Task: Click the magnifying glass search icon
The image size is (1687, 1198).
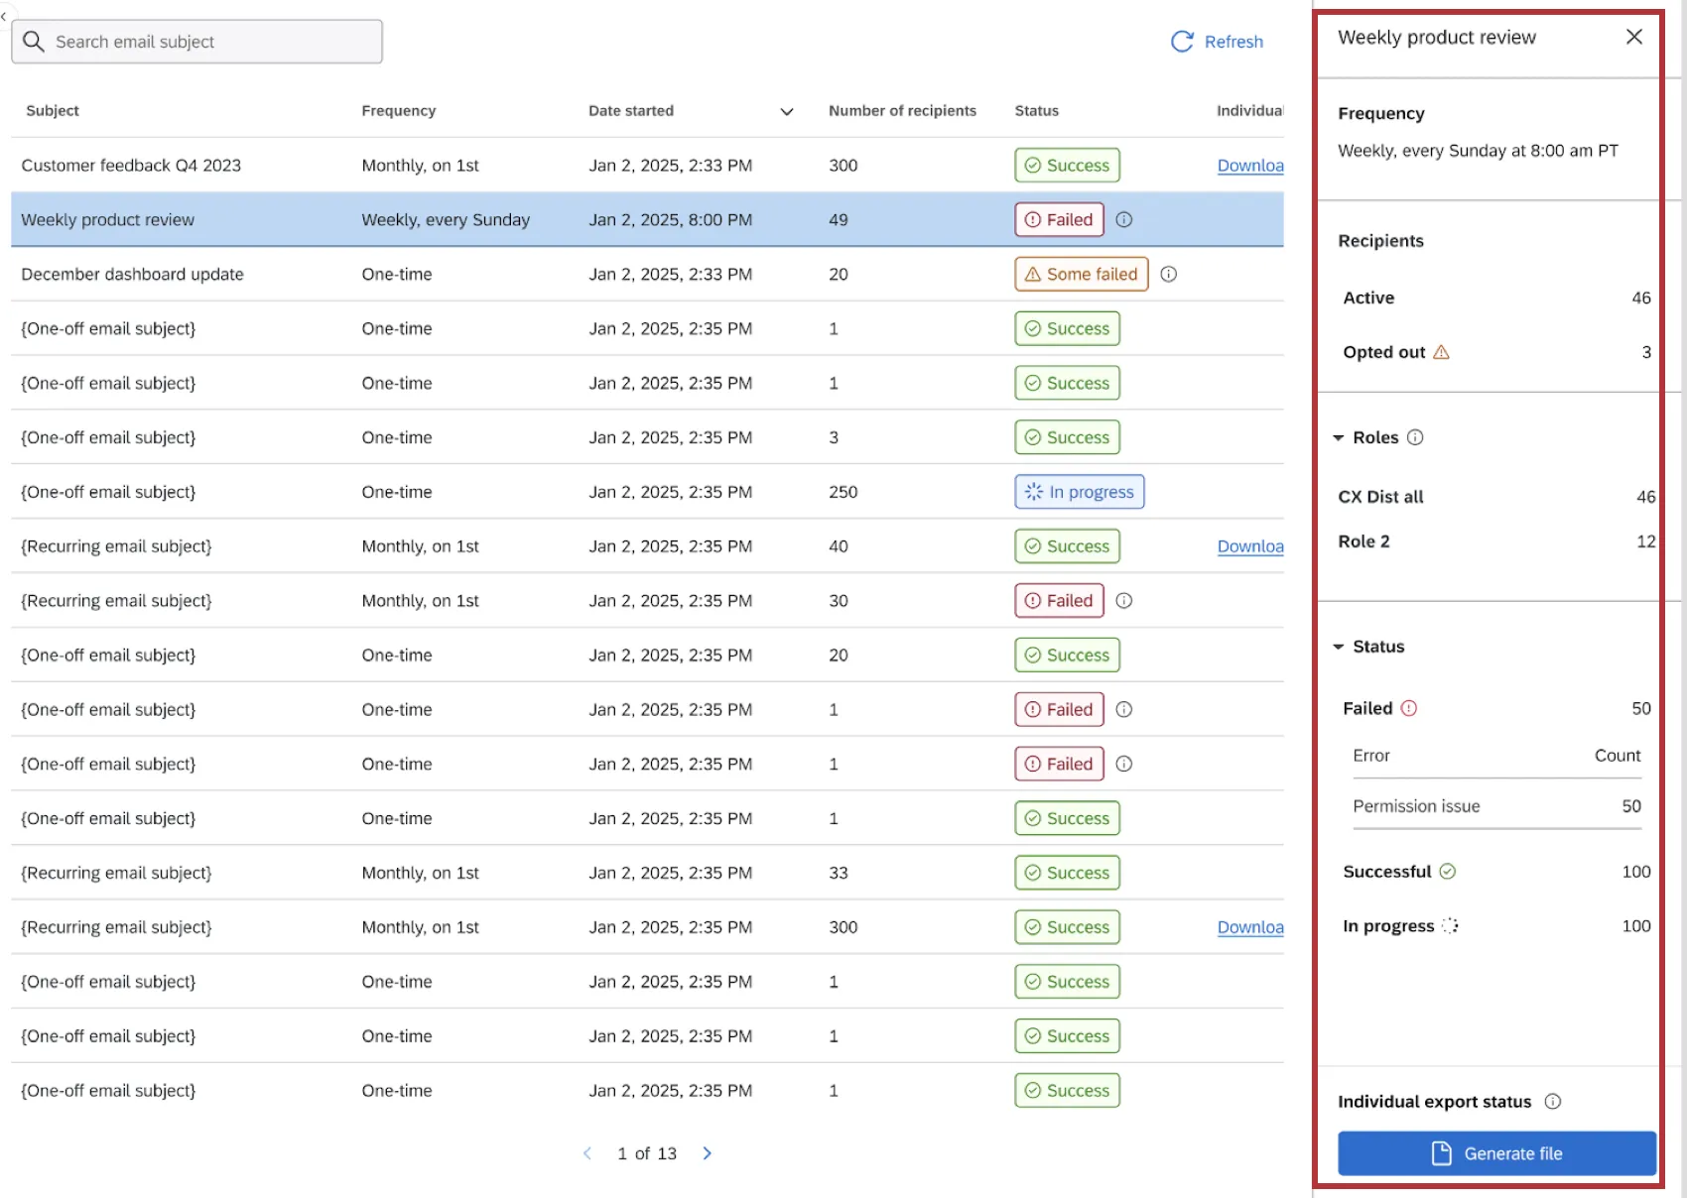Action: tap(34, 42)
